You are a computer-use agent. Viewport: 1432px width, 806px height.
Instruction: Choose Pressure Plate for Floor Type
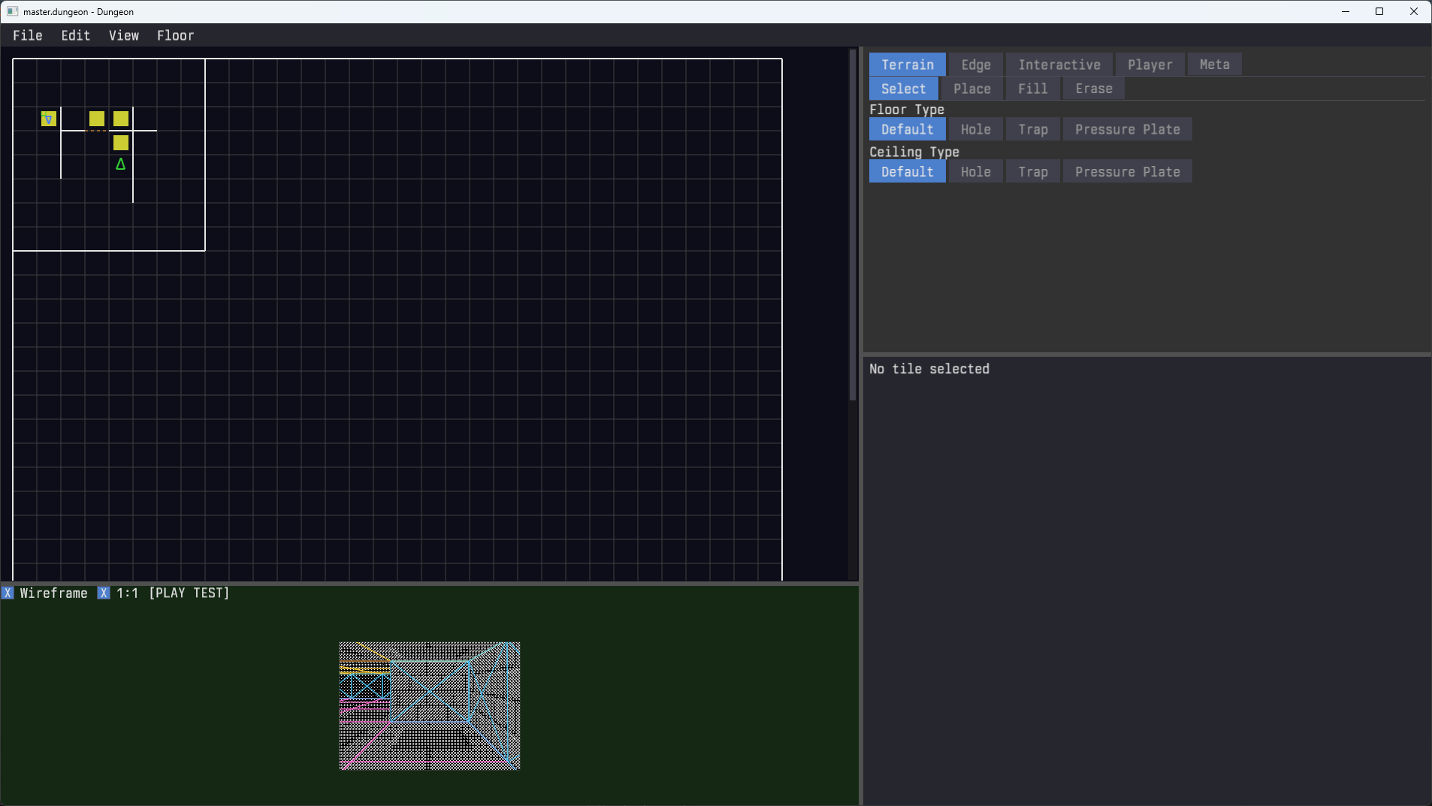(x=1127, y=129)
